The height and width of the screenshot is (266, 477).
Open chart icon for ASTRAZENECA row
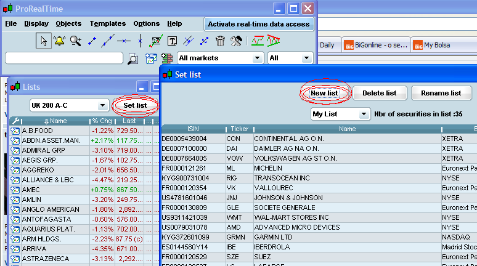(x=15, y=259)
